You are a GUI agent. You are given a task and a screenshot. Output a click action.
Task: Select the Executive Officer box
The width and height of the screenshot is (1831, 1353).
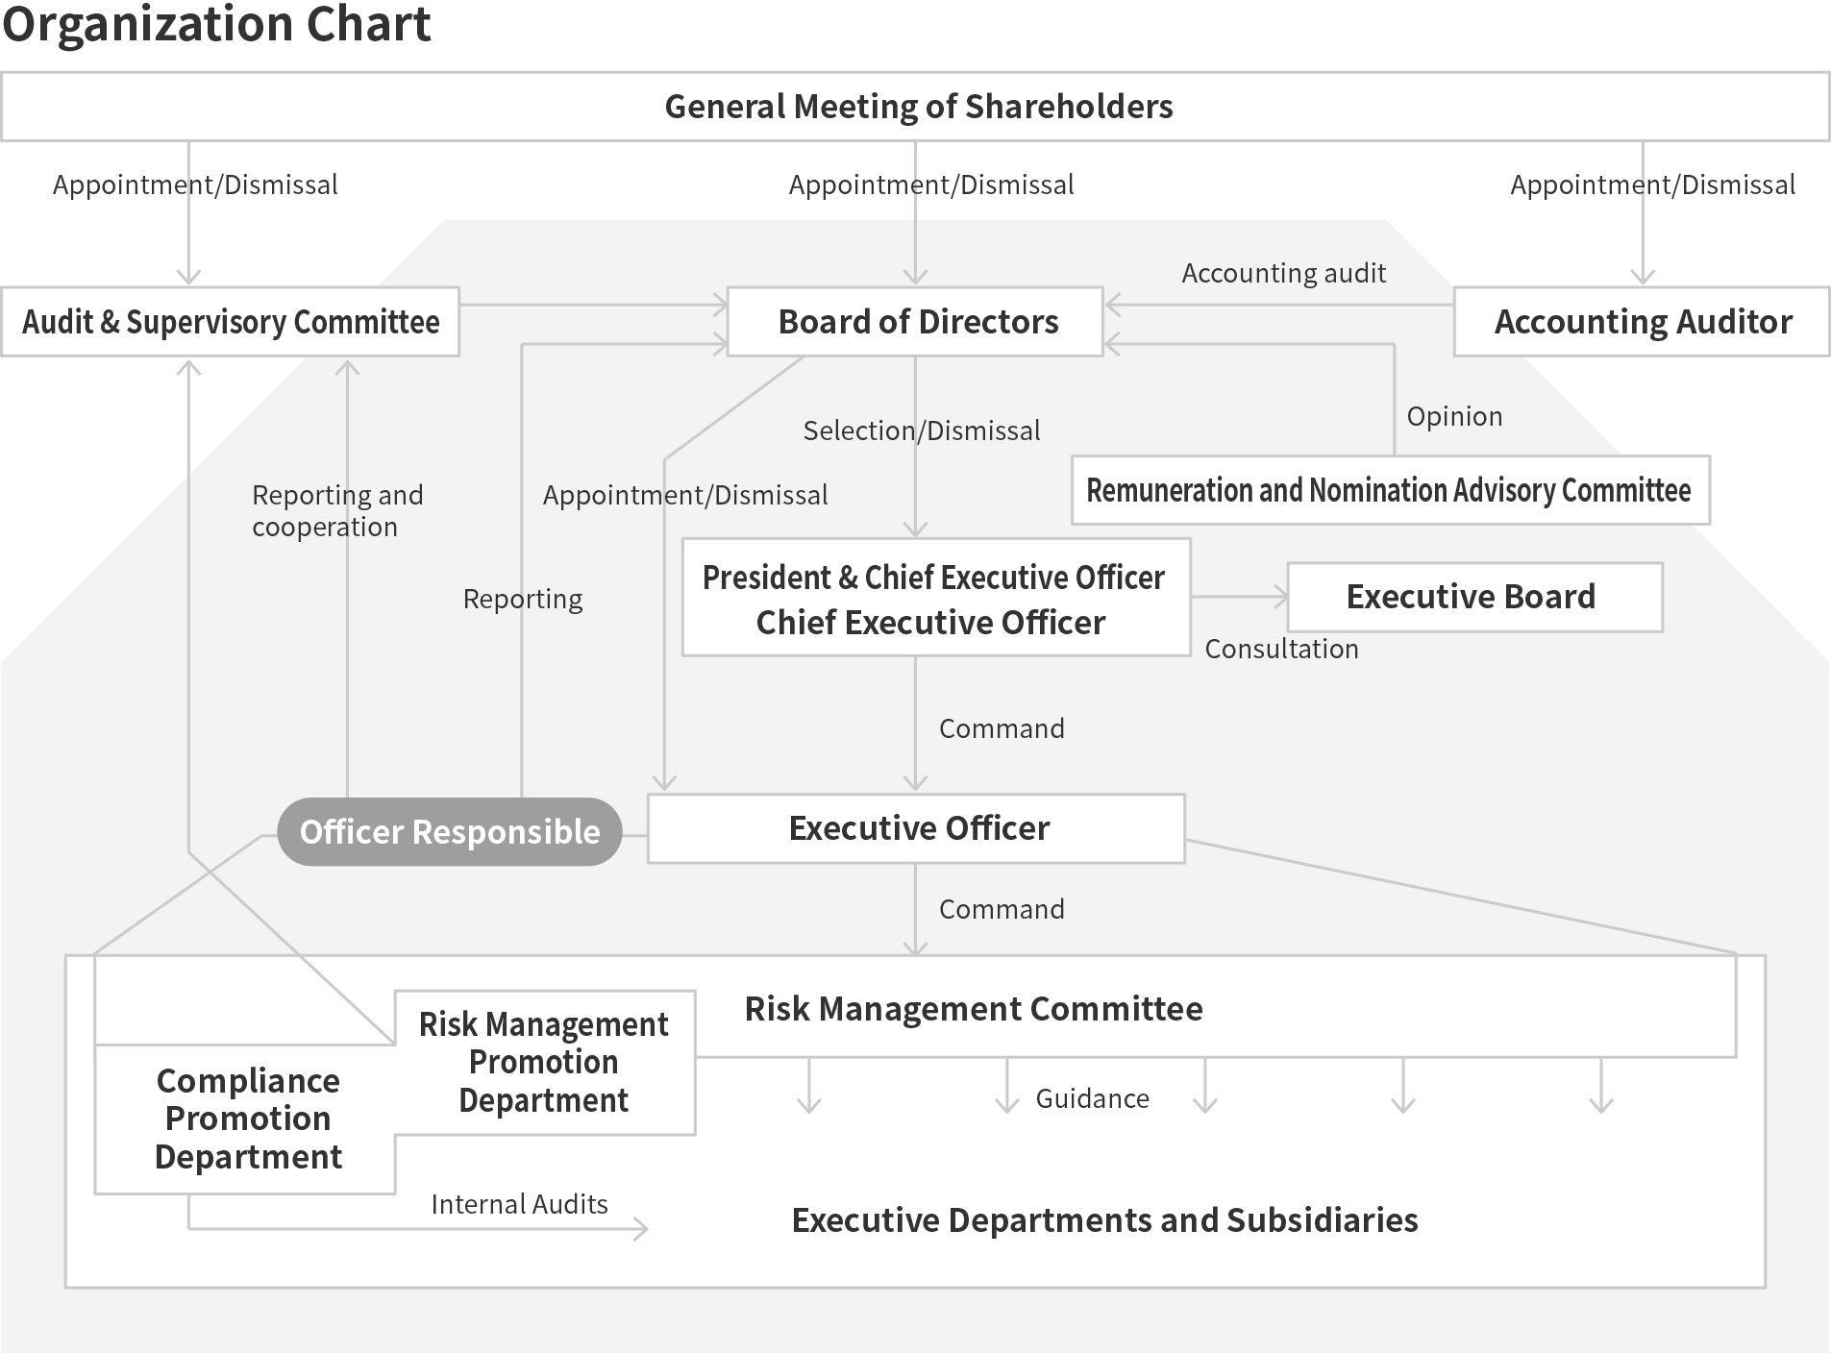[916, 828]
